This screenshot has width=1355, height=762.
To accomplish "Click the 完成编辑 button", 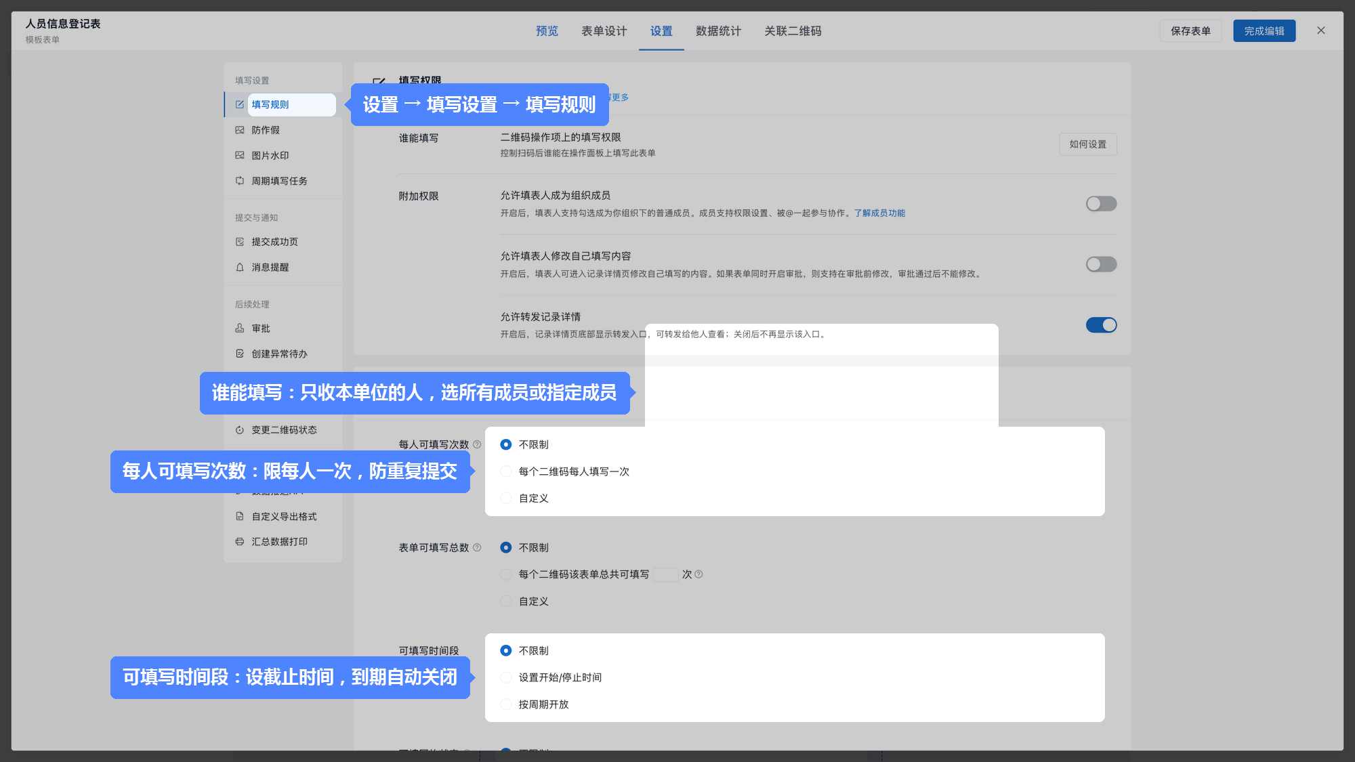I will click(1264, 31).
